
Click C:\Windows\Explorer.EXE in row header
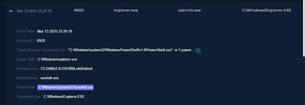pyautogui.click(x=267, y=10)
